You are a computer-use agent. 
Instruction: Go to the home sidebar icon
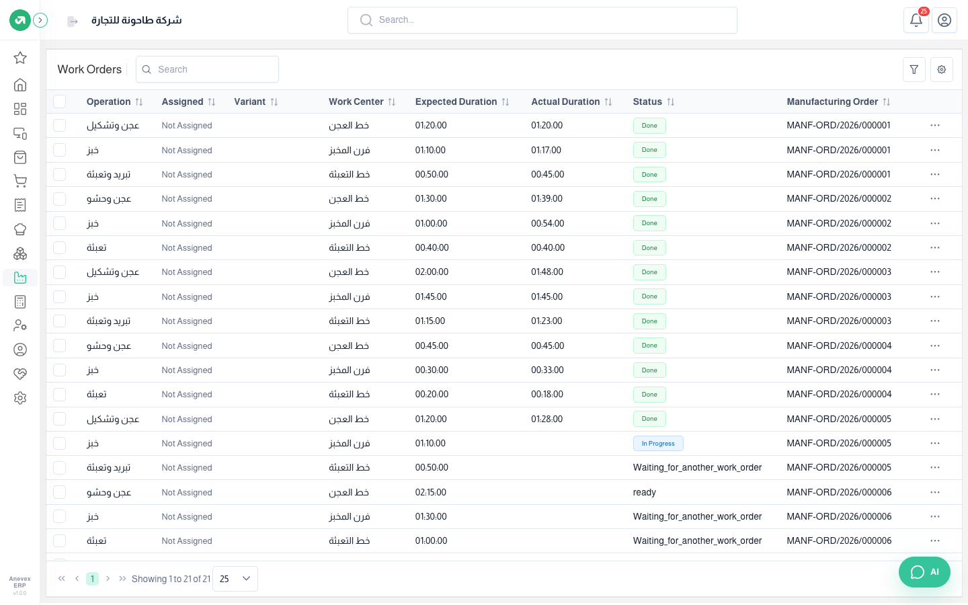coord(20,85)
